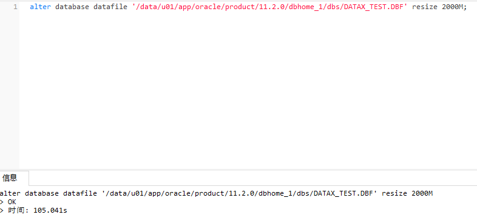Click the echoed alter statement in the output

pos(216,193)
